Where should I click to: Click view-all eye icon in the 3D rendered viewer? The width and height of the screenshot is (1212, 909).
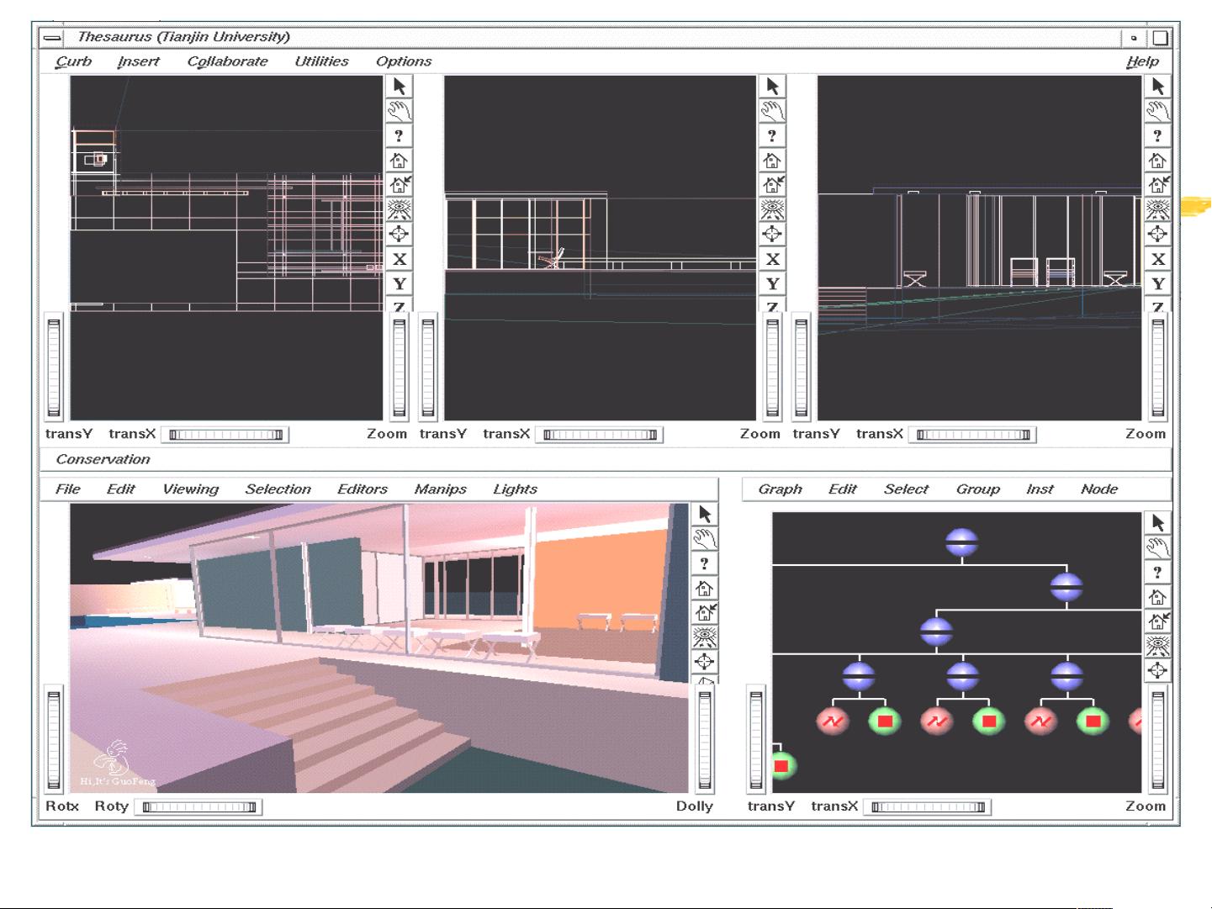[x=704, y=637]
